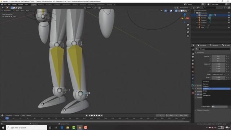
Task: Open the Global transform orientation dropdown
Action: pos(88,8)
